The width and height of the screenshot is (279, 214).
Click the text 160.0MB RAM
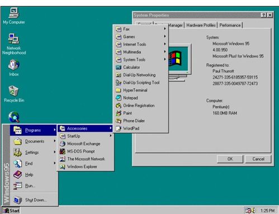[225, 113]
